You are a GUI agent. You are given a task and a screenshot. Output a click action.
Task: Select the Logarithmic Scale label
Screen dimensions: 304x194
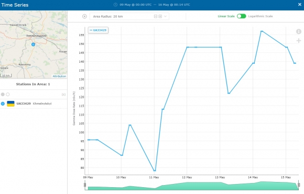click(x=260, y=16)
